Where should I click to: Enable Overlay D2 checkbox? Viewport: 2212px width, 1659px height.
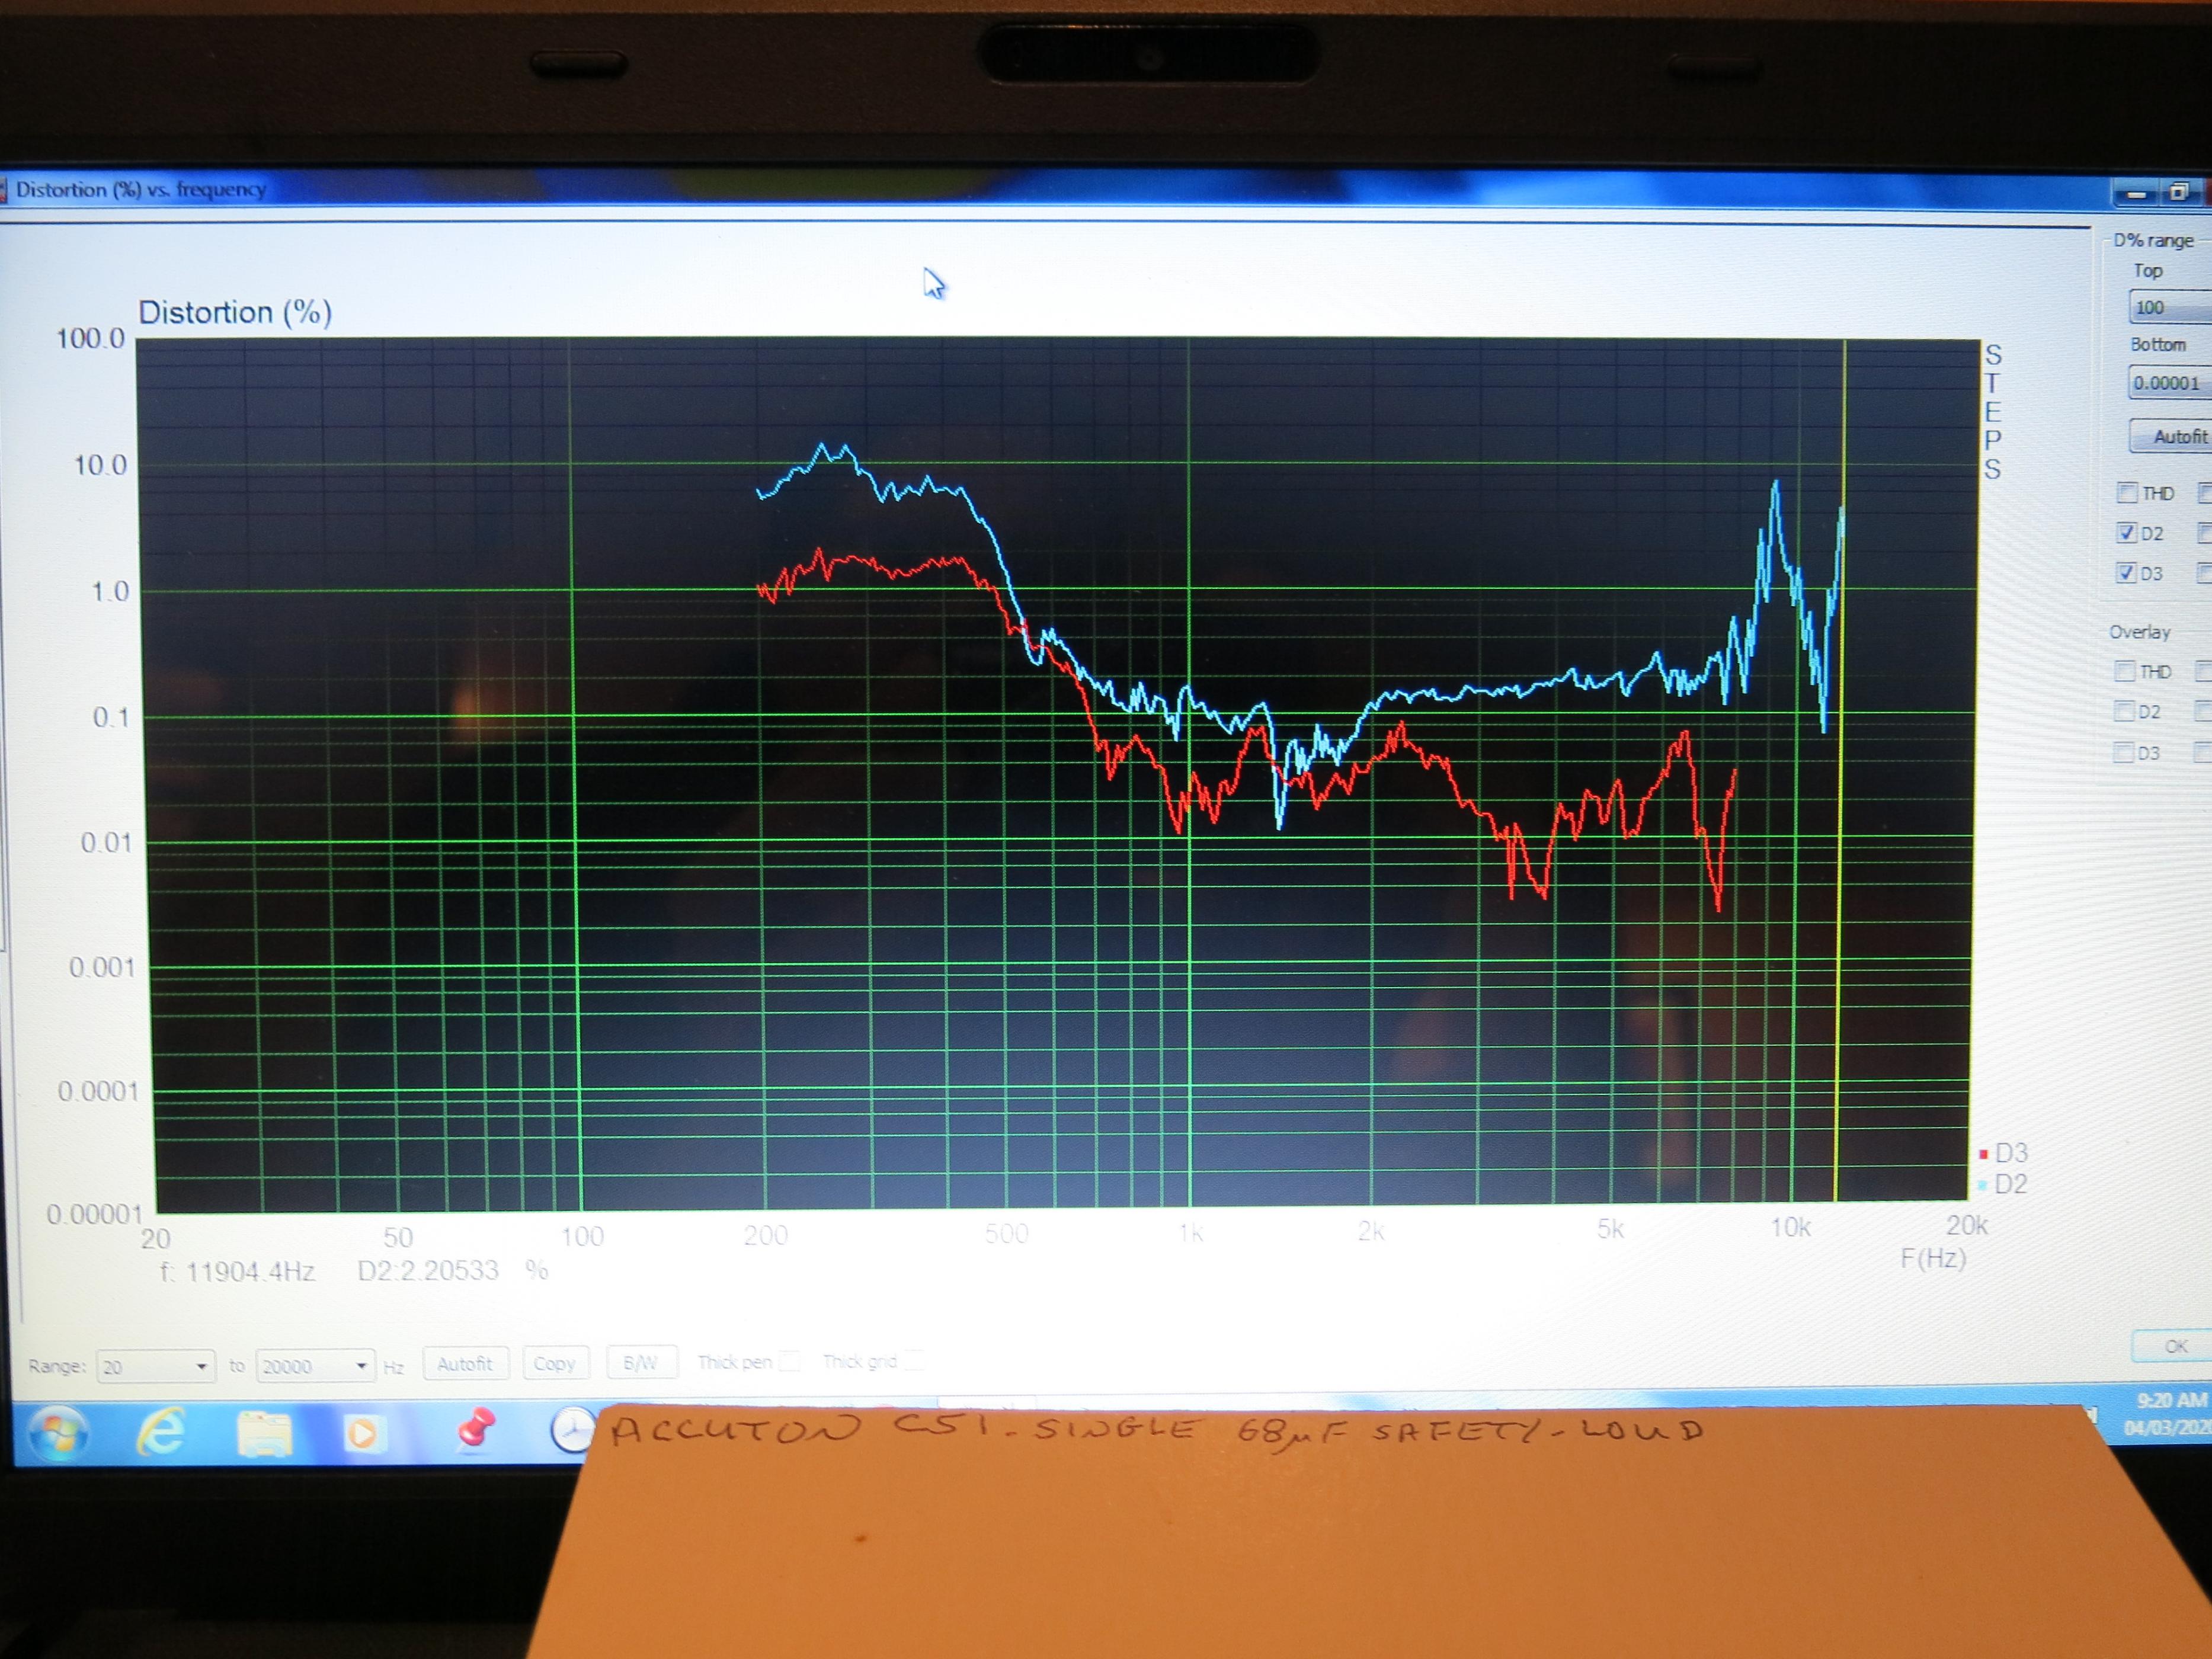tap(2124, 711)
